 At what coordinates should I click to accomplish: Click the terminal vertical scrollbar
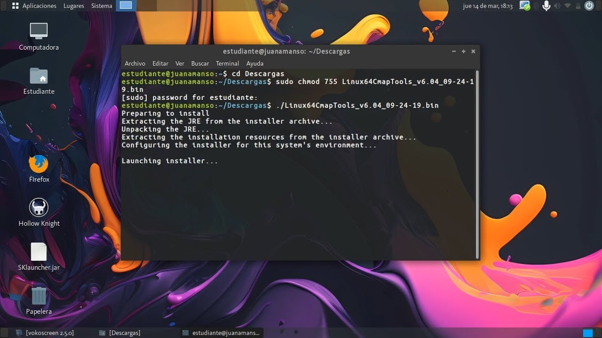coord(477,164)
